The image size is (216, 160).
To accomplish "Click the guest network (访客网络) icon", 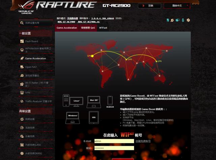I will pos(22,136).
